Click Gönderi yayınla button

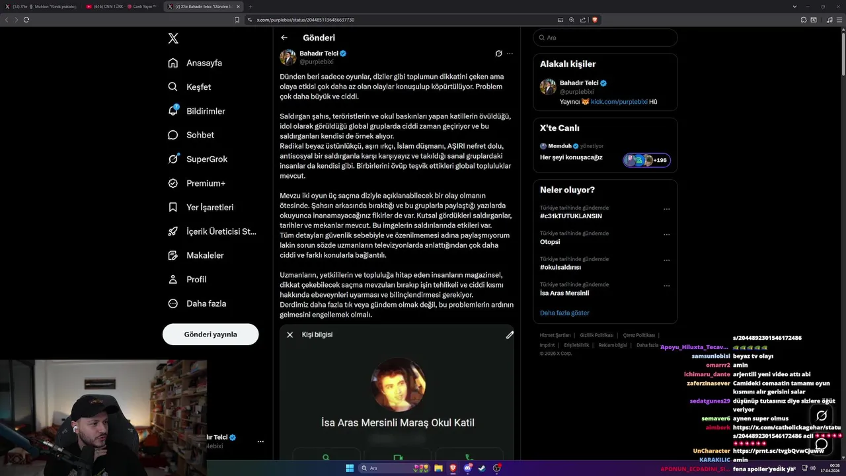pyautogui.click(x=210, y=334)
